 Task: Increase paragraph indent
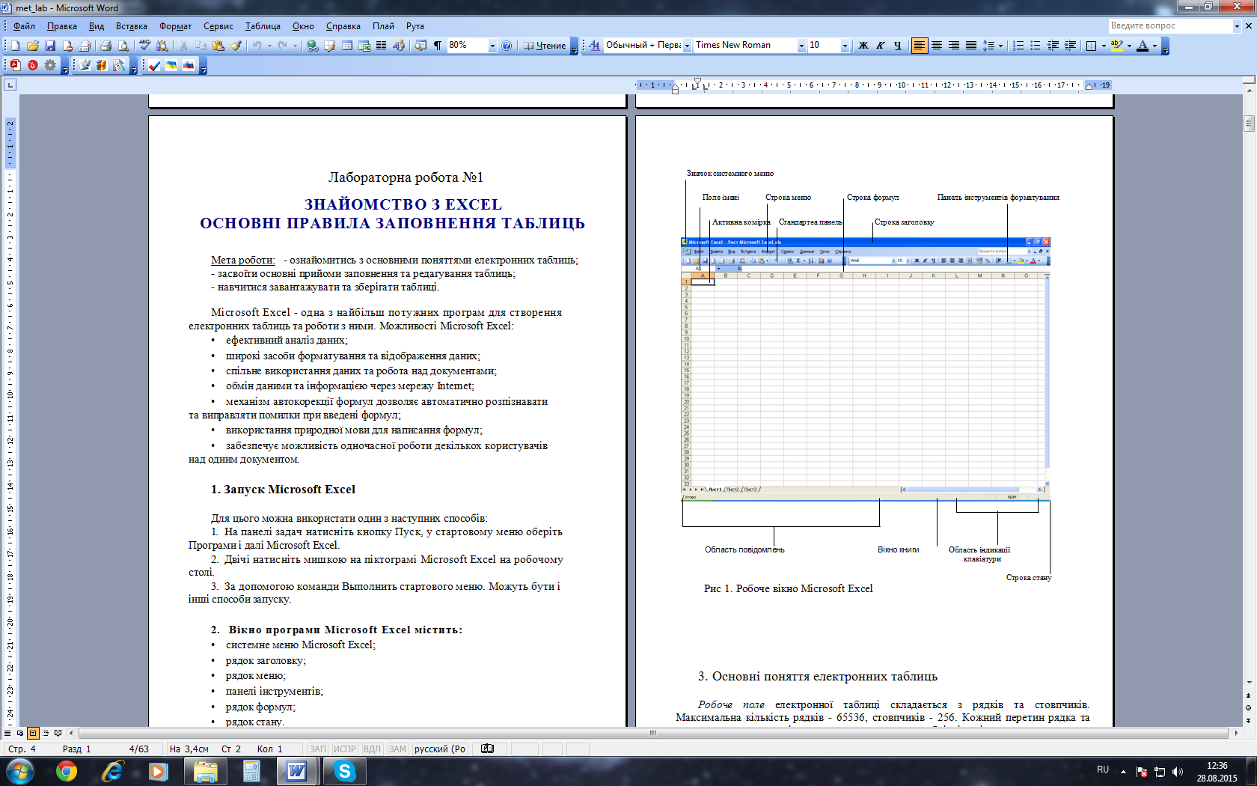coord(1070,46)
